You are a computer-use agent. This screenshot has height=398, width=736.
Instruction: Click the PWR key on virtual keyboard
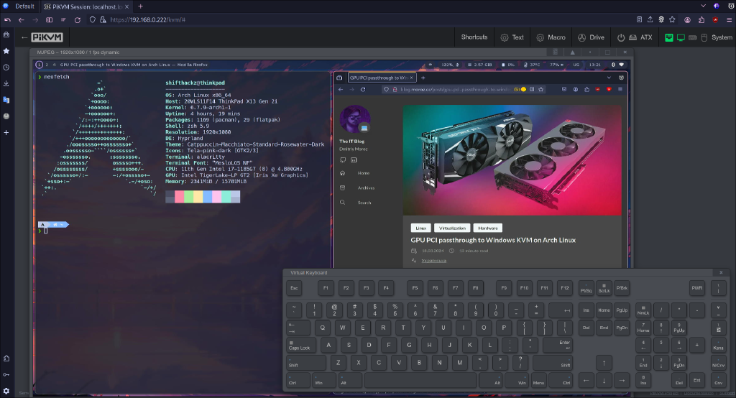697,288
